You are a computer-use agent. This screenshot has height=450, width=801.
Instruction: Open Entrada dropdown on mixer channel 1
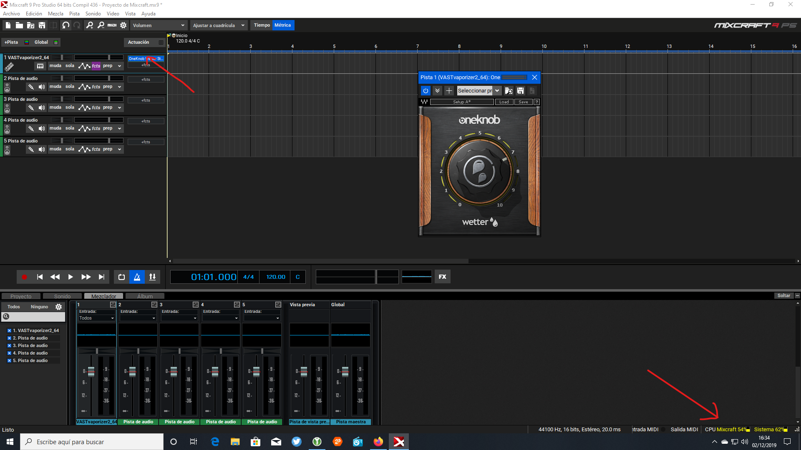coord(96,318)
